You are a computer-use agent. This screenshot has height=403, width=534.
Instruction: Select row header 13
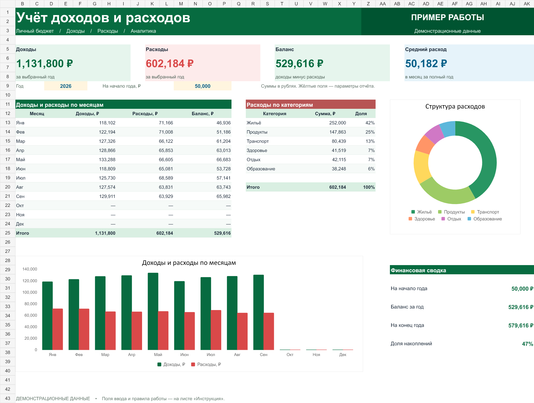click(x=8, y=123)
